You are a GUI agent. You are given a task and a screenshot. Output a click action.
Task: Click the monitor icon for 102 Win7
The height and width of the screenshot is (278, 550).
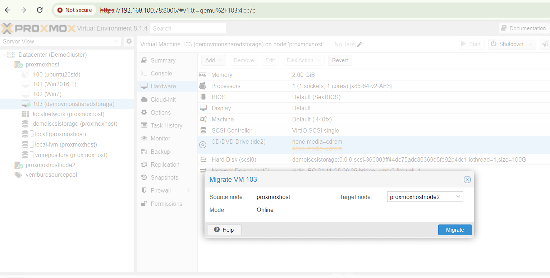pos(25,94)
